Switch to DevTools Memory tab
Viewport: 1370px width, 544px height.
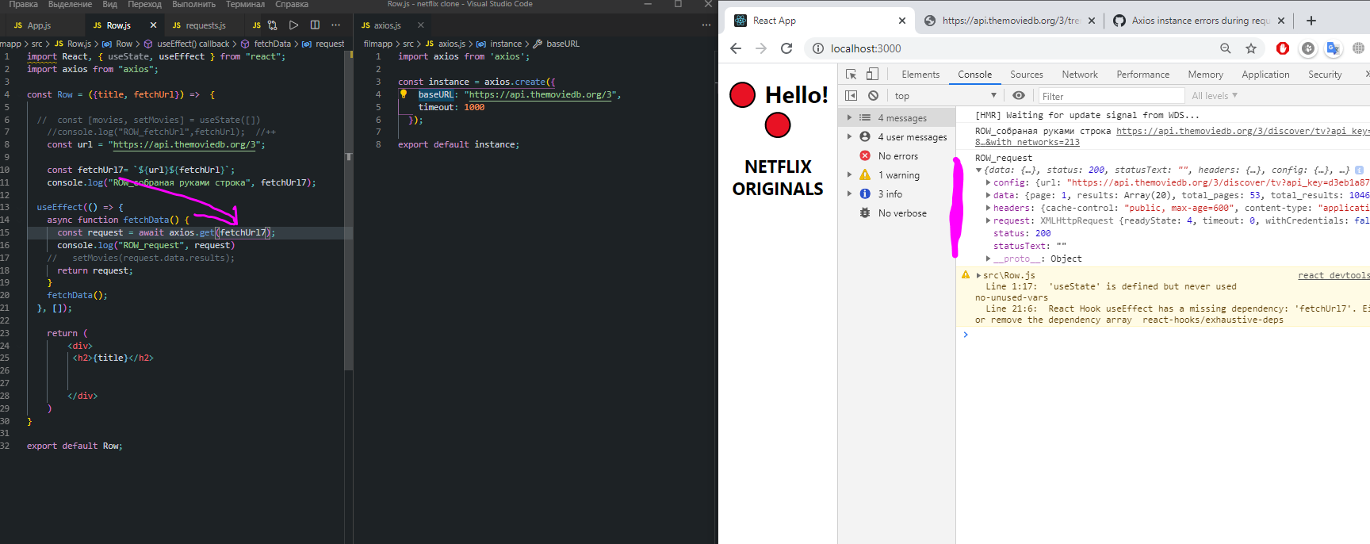coord(1206,75)
